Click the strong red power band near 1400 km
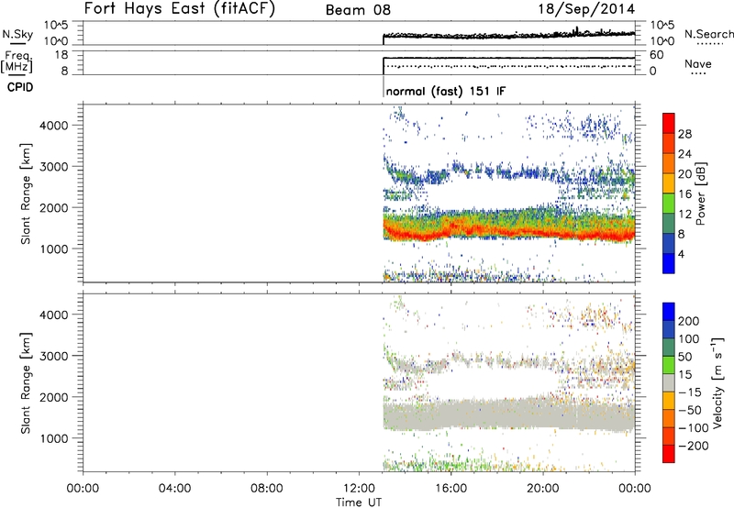734x508 pixels. click(508, 231)
